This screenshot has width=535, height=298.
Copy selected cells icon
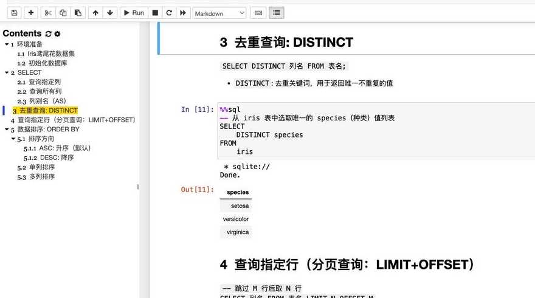[x=63, y=13]
